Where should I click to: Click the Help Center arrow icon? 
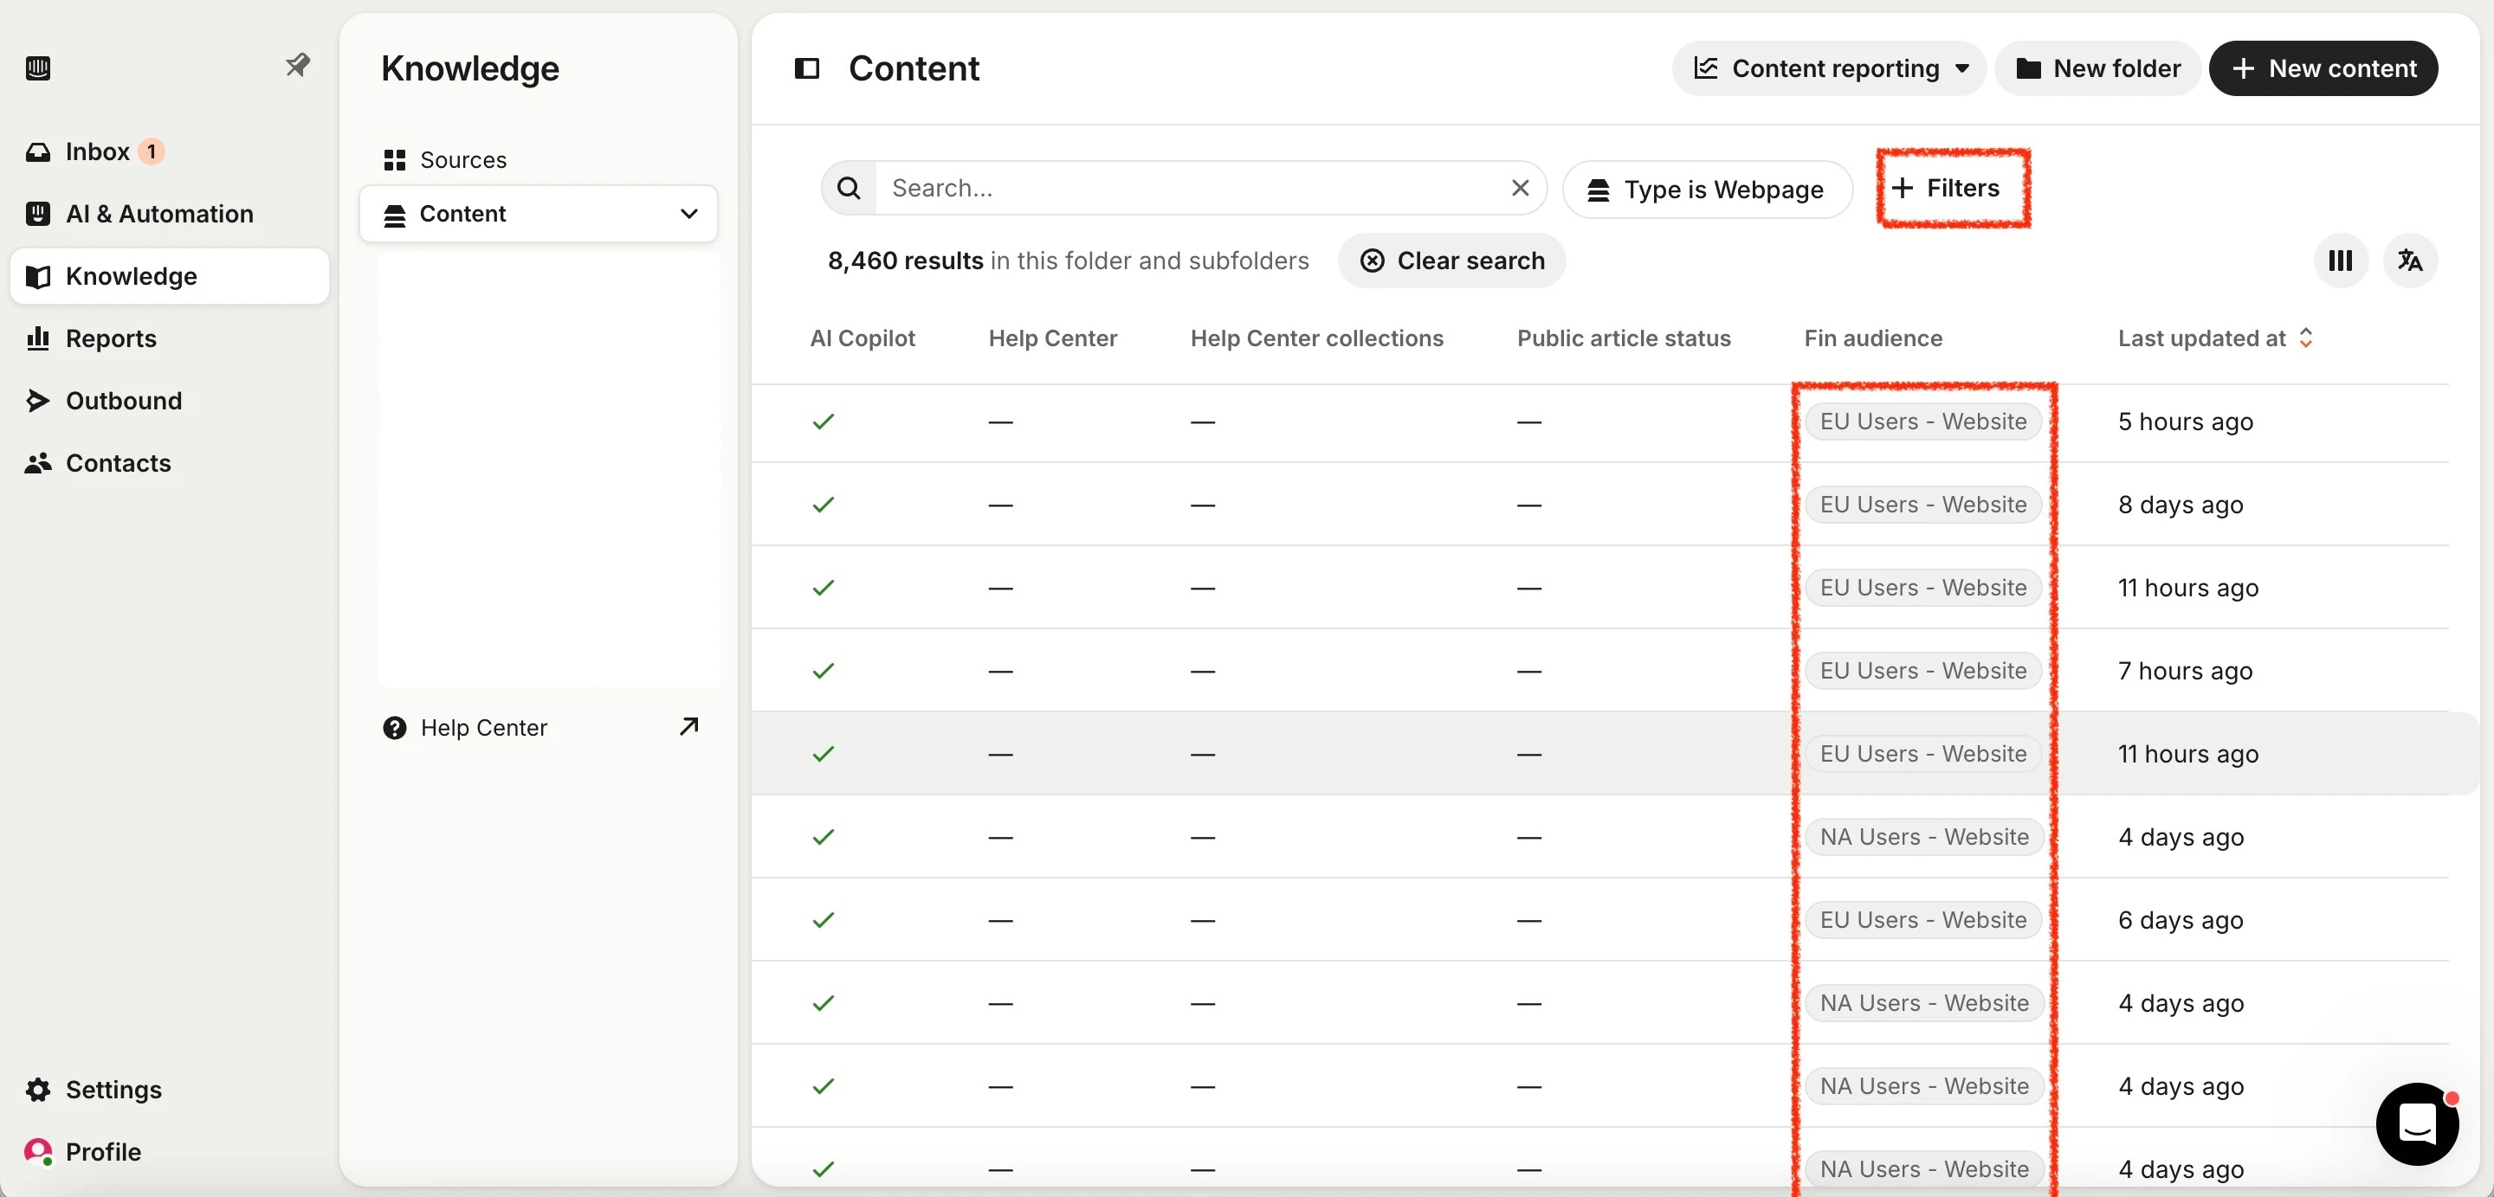coord(688,727)
